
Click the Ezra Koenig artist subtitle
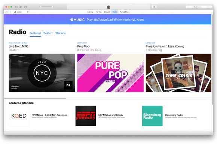pyautogui.click(x=154, y=50)
